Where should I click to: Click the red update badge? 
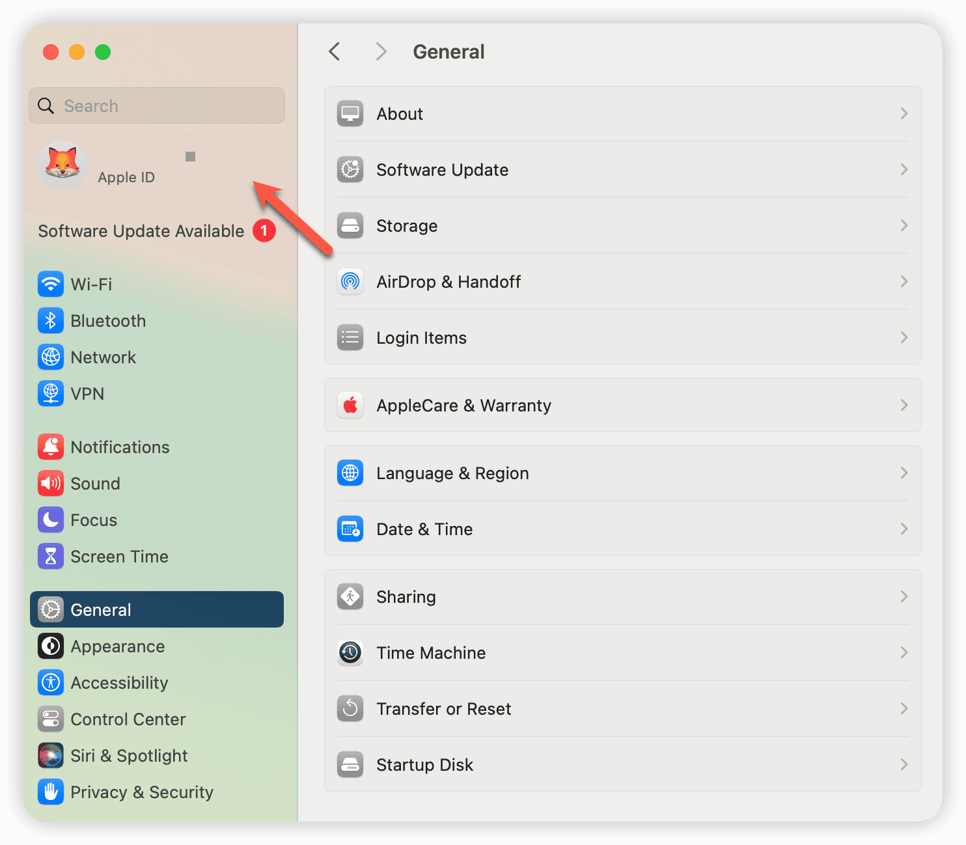[264, 230]
